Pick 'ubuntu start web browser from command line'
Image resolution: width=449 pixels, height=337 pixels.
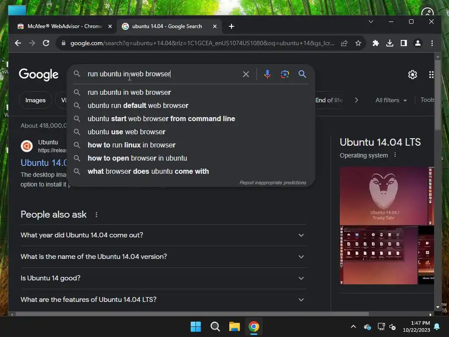coord(191,118)
